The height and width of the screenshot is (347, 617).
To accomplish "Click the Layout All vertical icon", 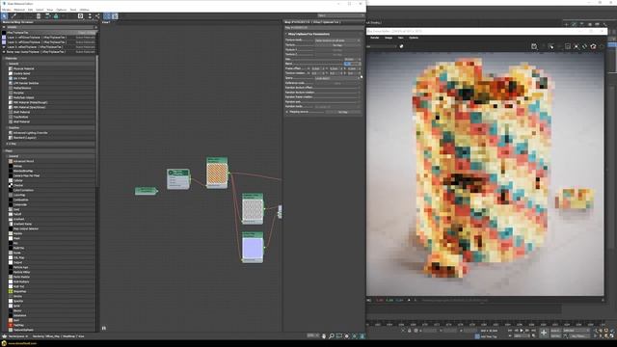I will [x=90, y=16].
